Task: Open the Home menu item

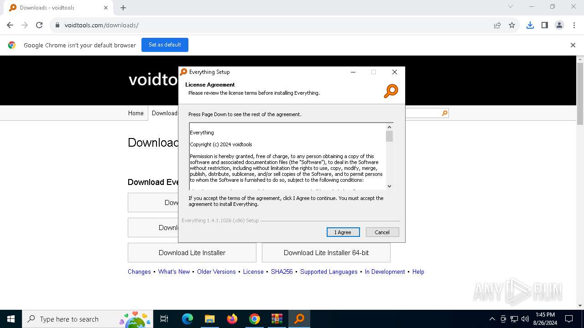Action: pyautogui.click(x=136, y=113)
